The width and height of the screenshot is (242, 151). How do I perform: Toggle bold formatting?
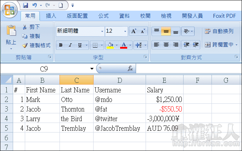61,45
